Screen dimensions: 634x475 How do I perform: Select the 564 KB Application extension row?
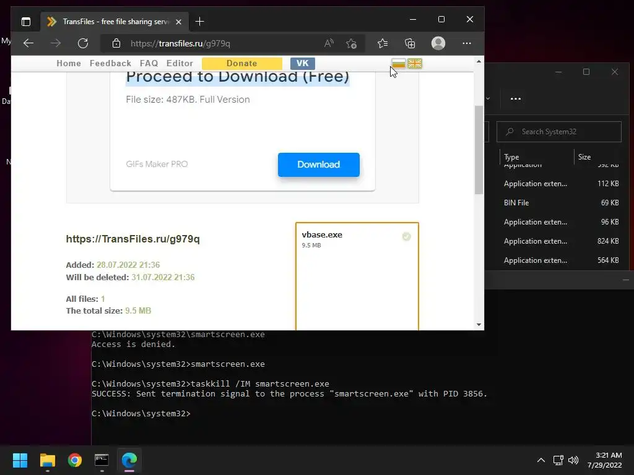click(x=557, y=260)
